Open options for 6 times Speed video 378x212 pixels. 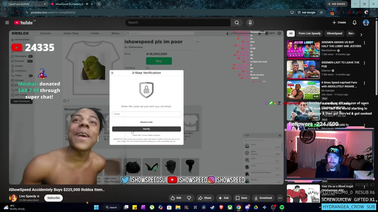click(x=364, y=83)
